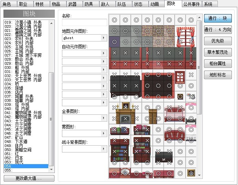
Task: Select tileset 053: 现代
Action: pyautogui.click(x=26, y=162)
